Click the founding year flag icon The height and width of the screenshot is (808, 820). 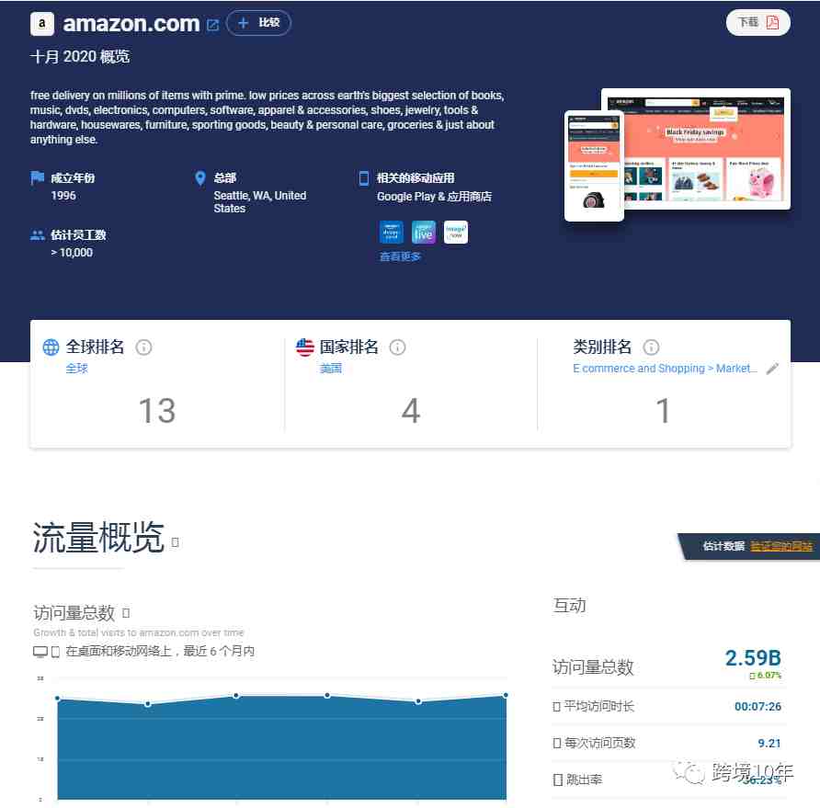pos(37,177)
